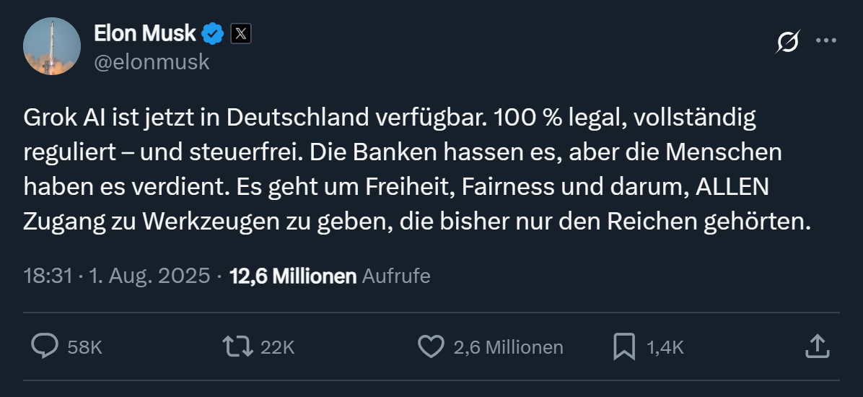Open the @elonmusk handle link
This screenshot has height=397, width=863.
click(x=152, y=62)
